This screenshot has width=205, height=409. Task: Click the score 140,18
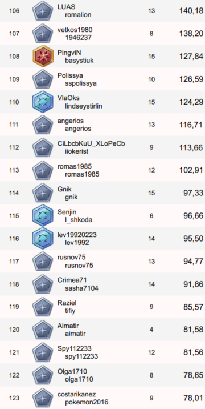coord(191,11)
